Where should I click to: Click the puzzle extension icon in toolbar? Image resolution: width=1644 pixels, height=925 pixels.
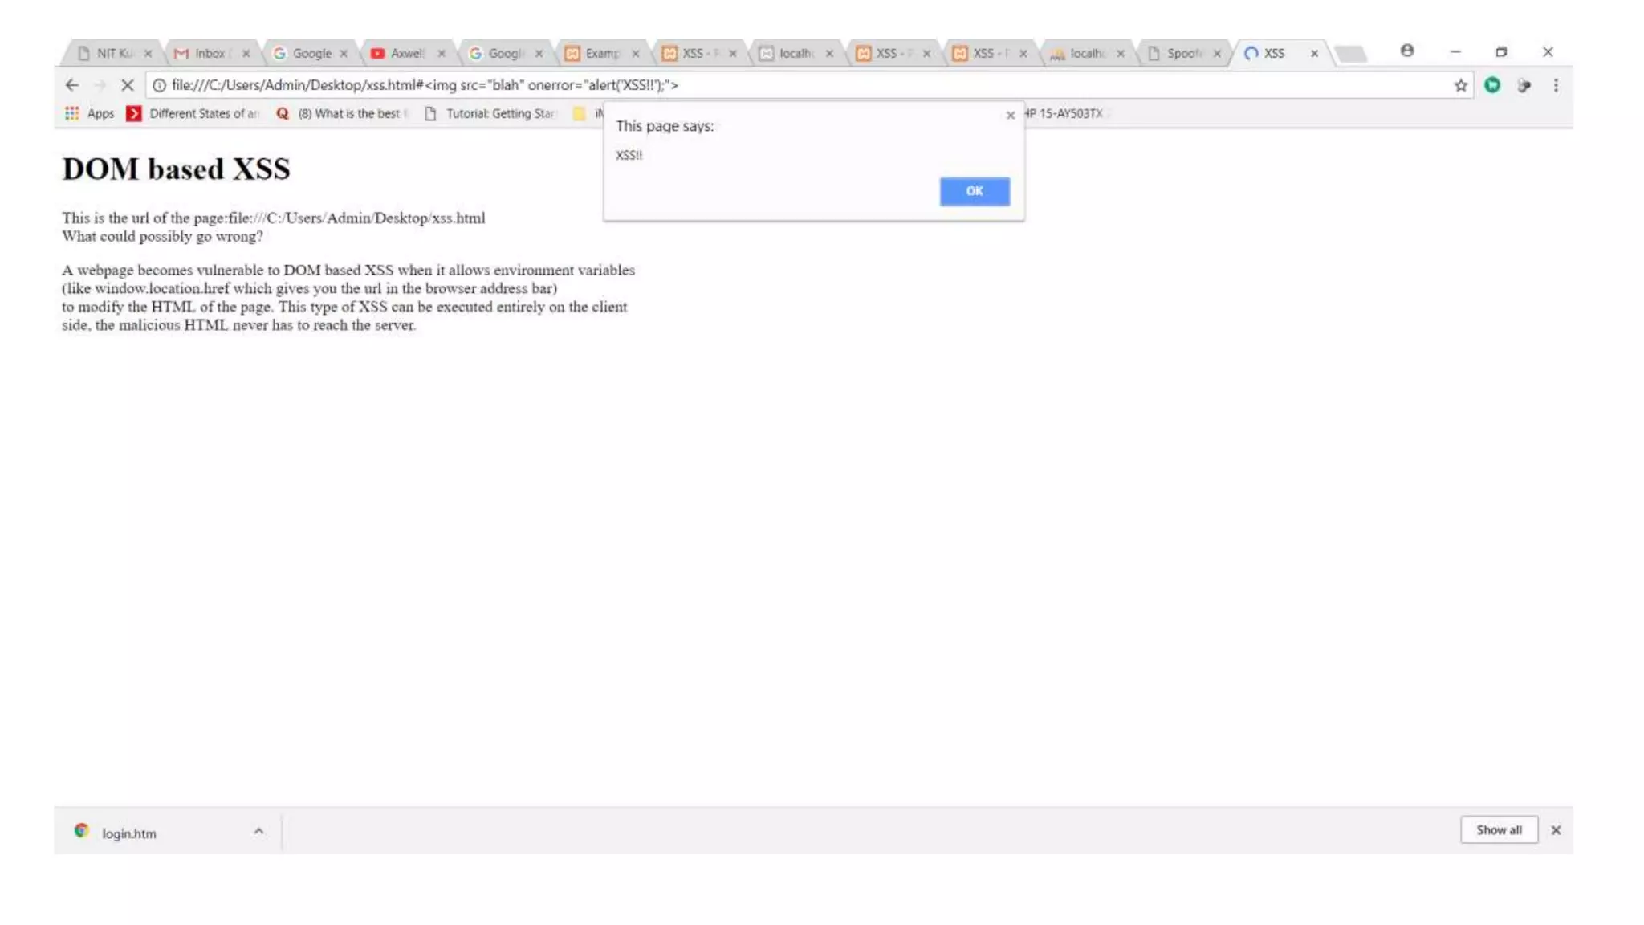(1524, 85)
